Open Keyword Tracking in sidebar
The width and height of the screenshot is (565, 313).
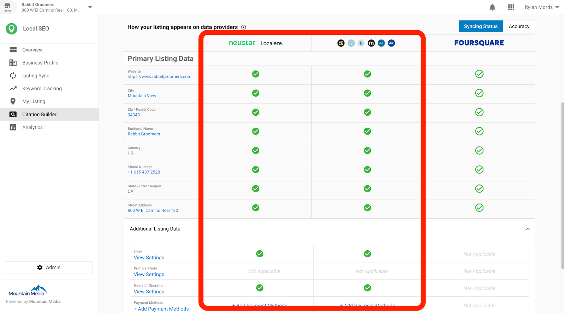point(49,88)
